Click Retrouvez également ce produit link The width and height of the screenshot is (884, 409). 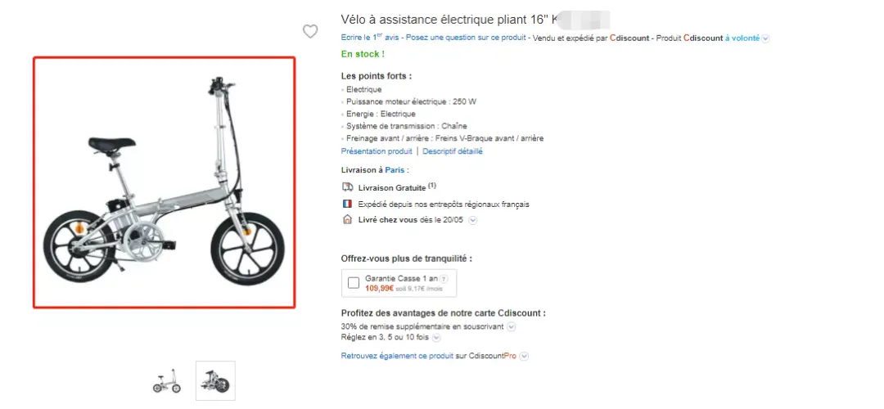[x=398, y=356]
